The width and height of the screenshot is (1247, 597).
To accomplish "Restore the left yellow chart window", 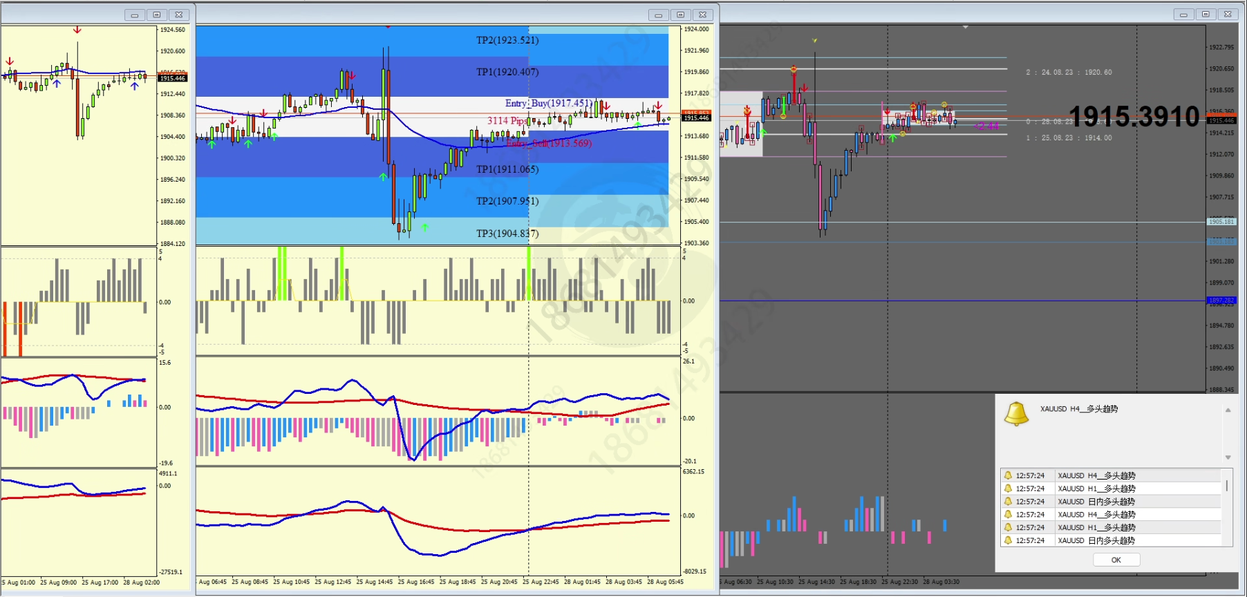I will pyautogui.click(x=157, y=15).
